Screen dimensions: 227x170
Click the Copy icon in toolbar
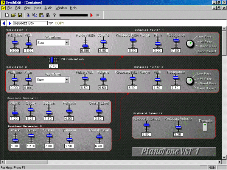coord(34,15)
